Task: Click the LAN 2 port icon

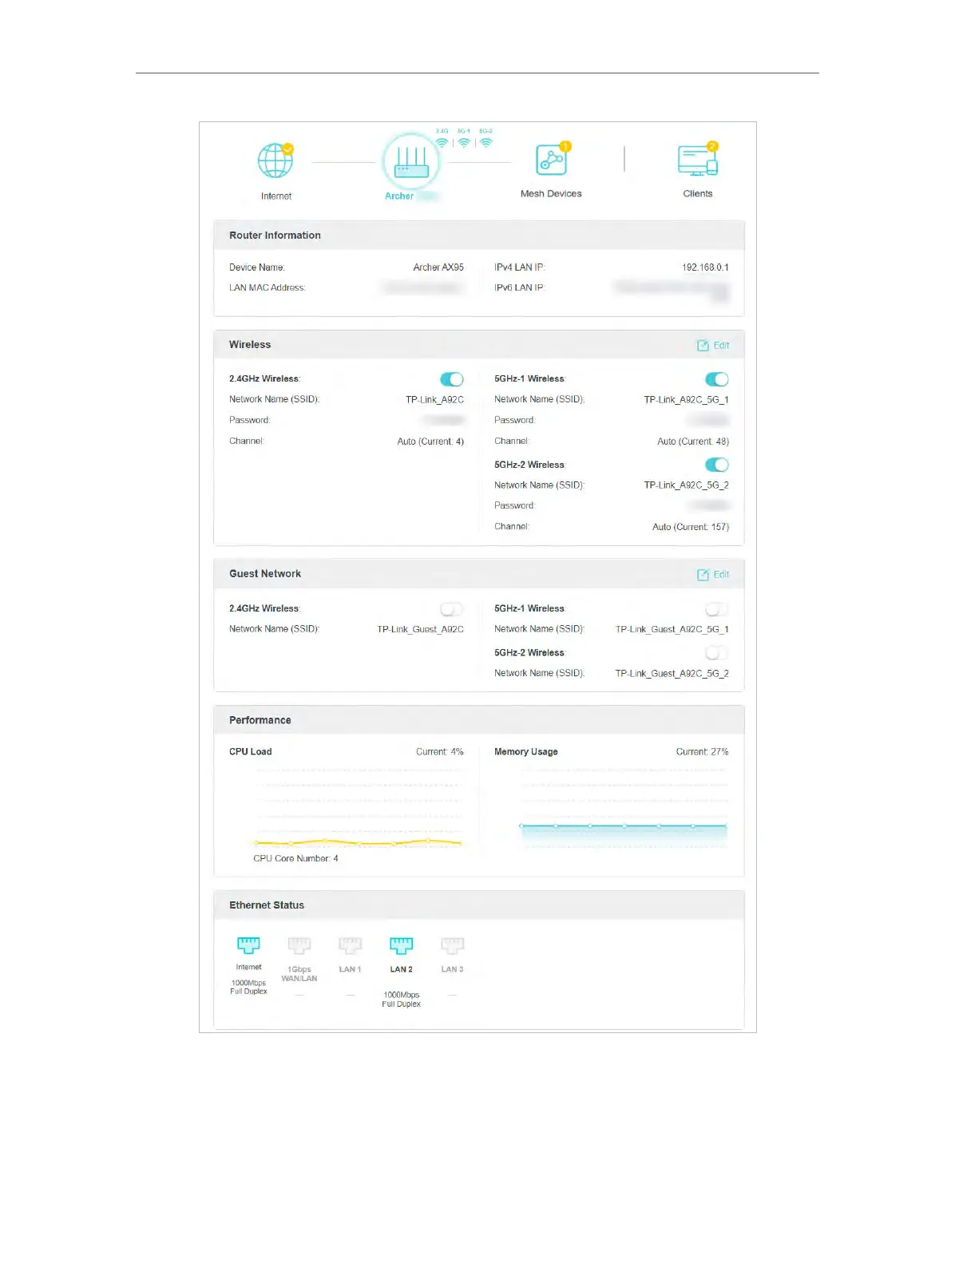Action: click(401, 946)
